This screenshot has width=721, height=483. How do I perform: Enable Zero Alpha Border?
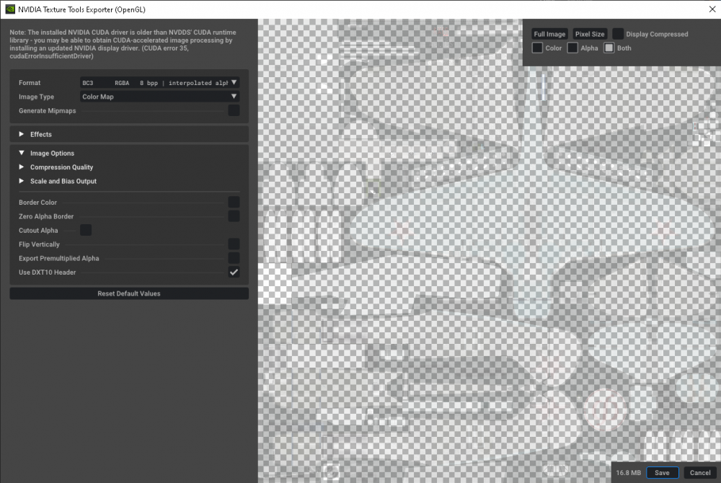tap(234, 216)
